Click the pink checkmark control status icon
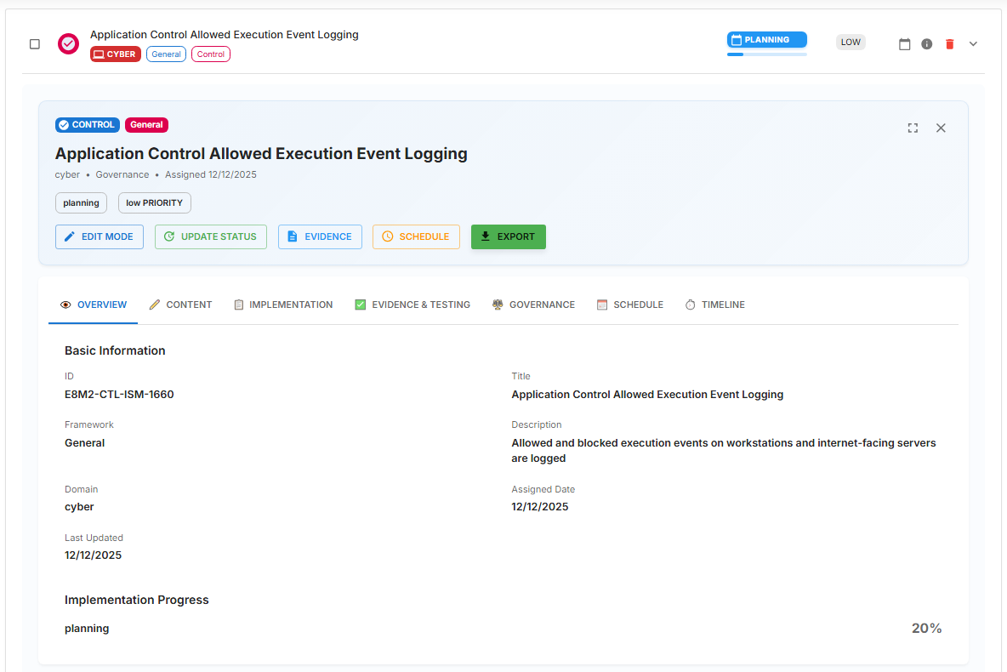 [68, 43]
